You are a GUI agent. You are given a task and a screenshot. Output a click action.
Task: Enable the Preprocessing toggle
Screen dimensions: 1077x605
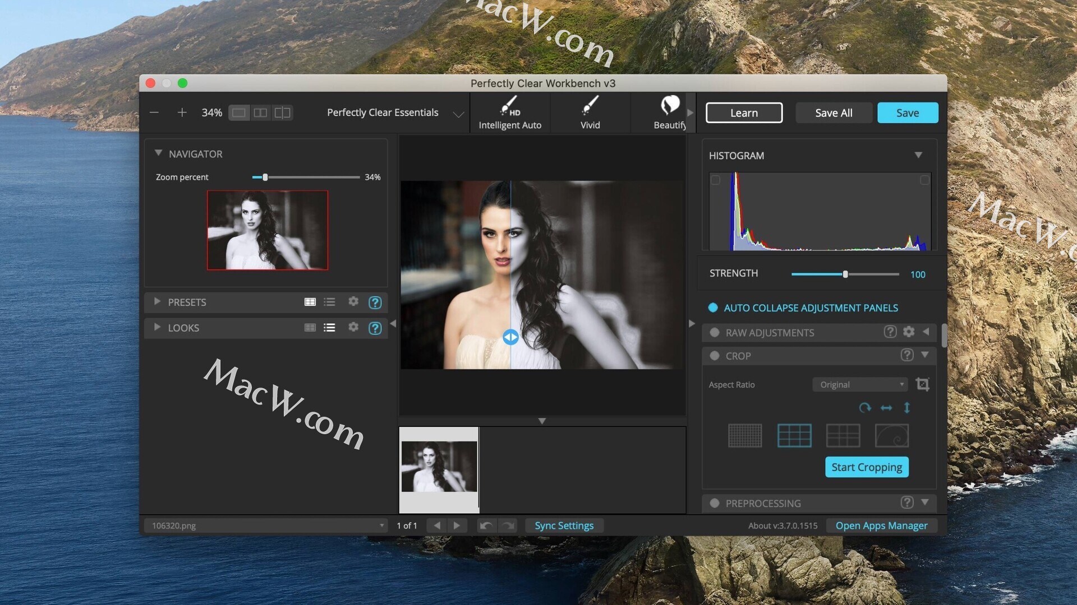[714, 503]
